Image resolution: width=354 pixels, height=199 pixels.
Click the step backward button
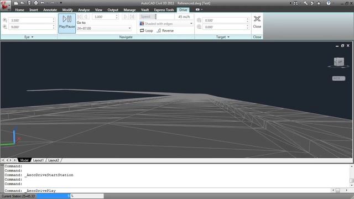86,17
